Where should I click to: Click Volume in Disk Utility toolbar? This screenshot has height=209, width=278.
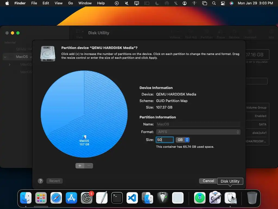click(x=175, y=34)
